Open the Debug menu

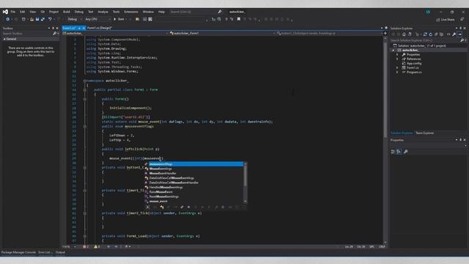pos(79,12)
